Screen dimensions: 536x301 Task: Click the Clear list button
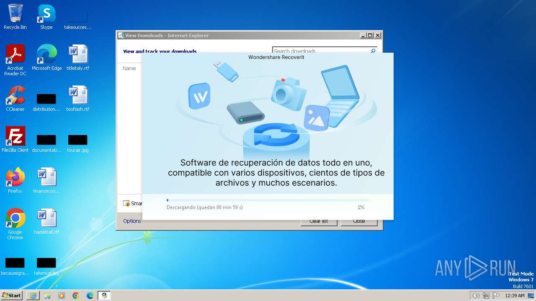tap(319, 221)
